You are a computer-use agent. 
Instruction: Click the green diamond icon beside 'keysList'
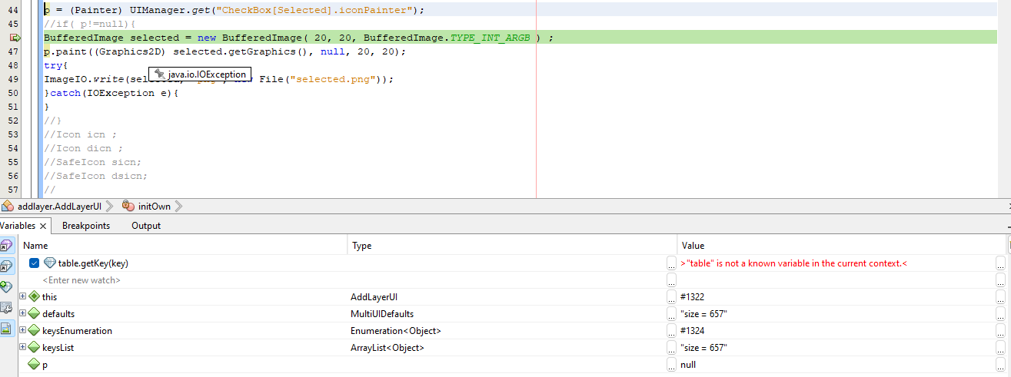click(34, 347)
